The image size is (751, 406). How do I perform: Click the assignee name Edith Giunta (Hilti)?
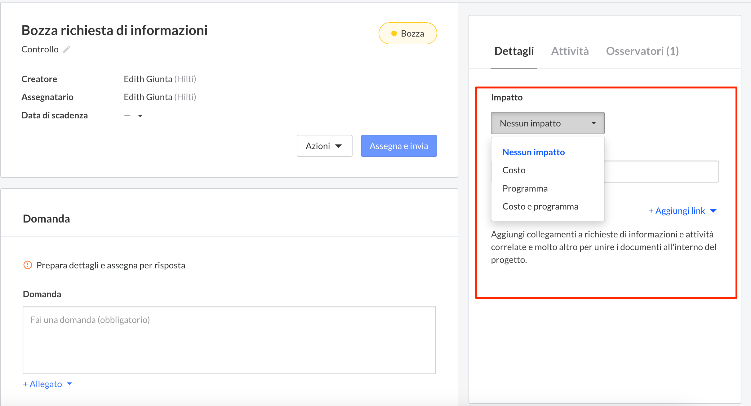click(160, 97)
